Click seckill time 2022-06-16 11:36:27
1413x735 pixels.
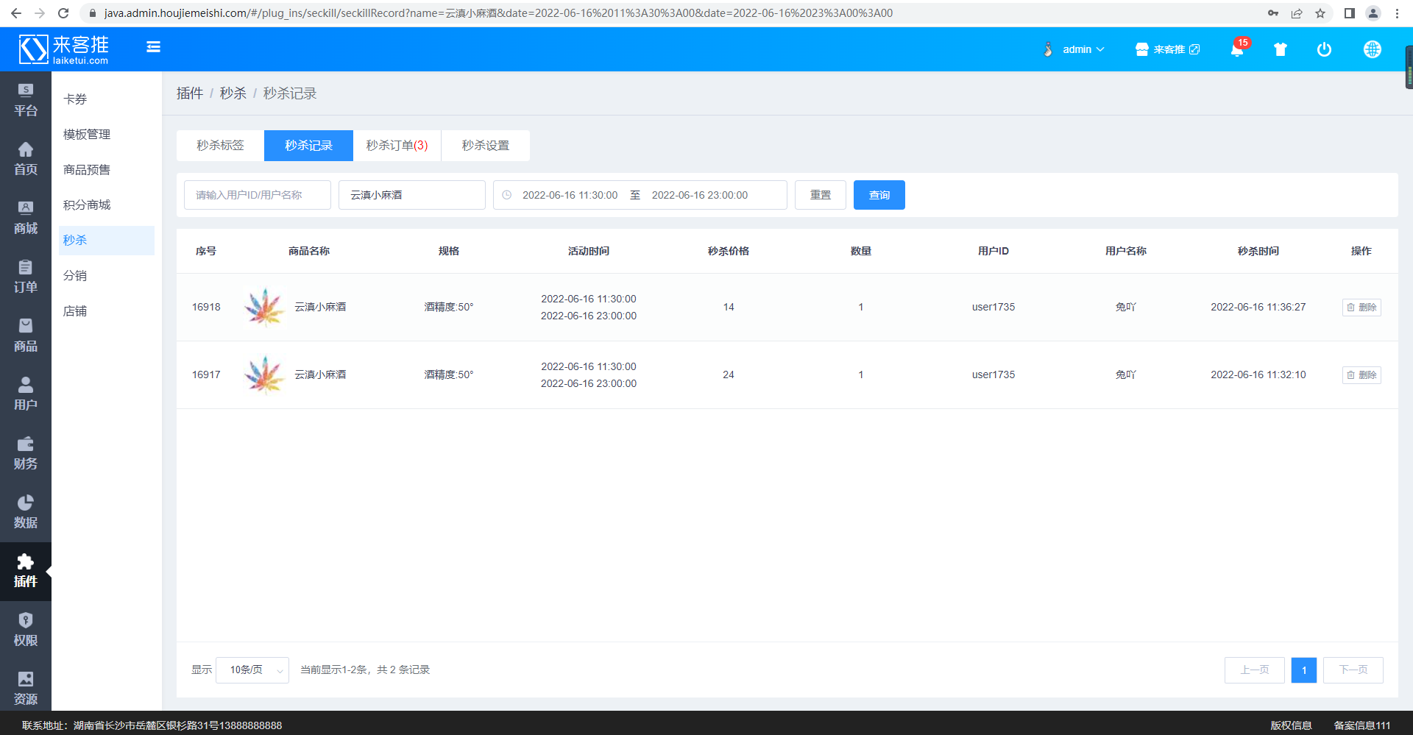(x=1258, y=308)
